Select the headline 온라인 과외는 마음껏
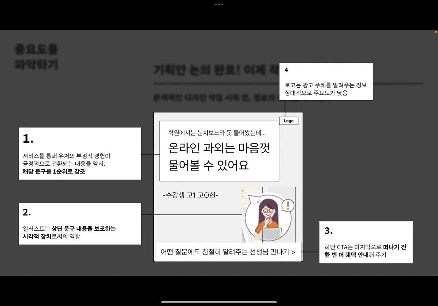Image resolution: width=438 pixels, height=306 pixels. (218, 149)
